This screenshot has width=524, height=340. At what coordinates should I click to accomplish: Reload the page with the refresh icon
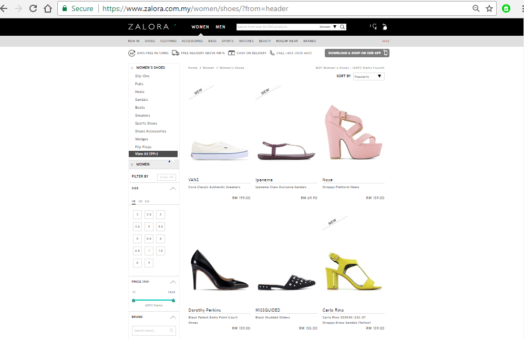(x=33, y=8)
